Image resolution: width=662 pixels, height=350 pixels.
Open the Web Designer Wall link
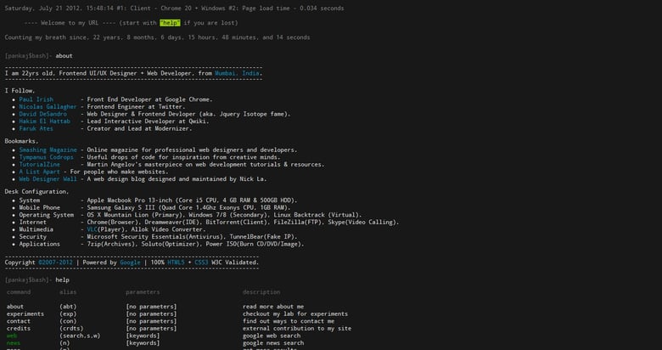coord(48,178)
